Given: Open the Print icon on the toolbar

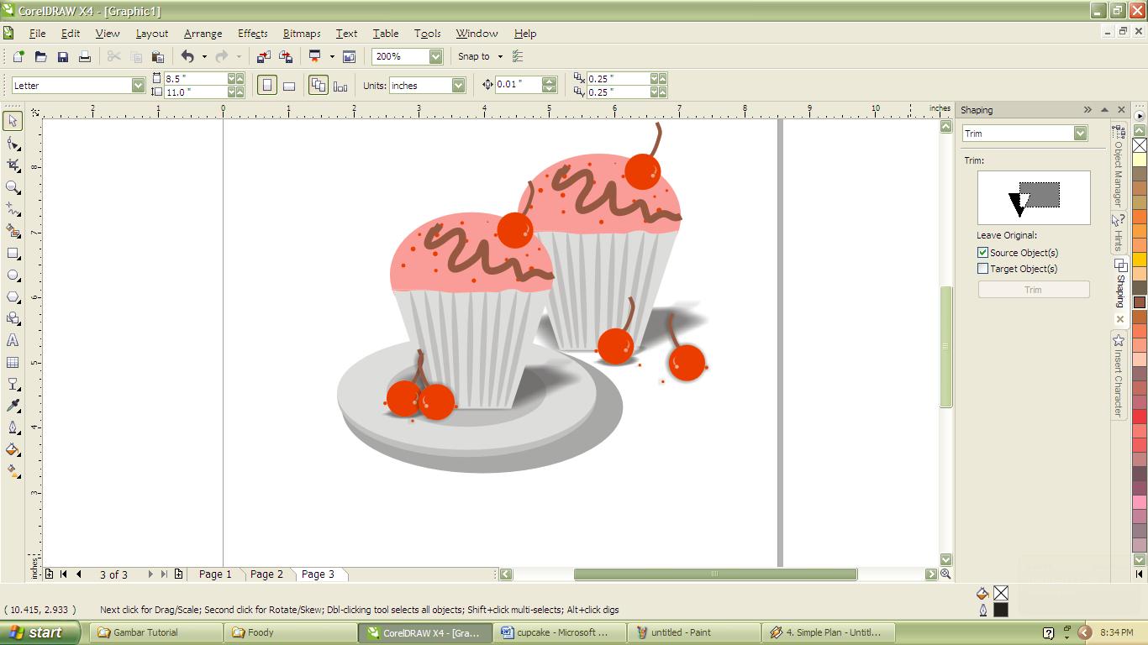Looking at the screenshot, I should 84,56.
